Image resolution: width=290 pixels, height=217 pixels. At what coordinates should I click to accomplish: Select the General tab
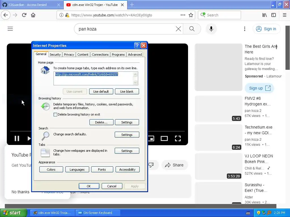pos(41,54)
